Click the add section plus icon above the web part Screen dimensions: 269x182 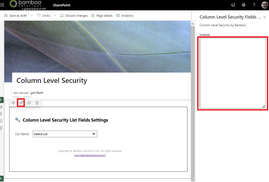point(1,100)
